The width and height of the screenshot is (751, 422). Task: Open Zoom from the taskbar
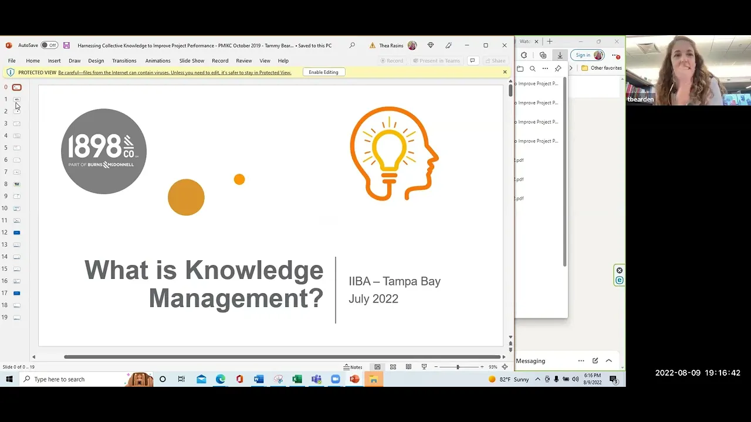(336, 379)
